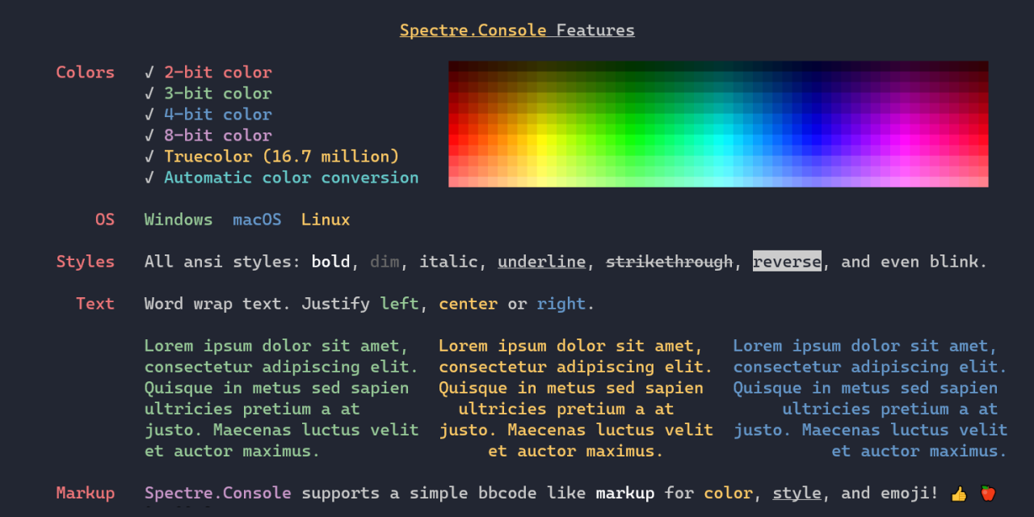Viewport: 1034px width, 517px height.
Task: Click the checkmark next to 8-bit color
Action: click(x=149, y=136)
